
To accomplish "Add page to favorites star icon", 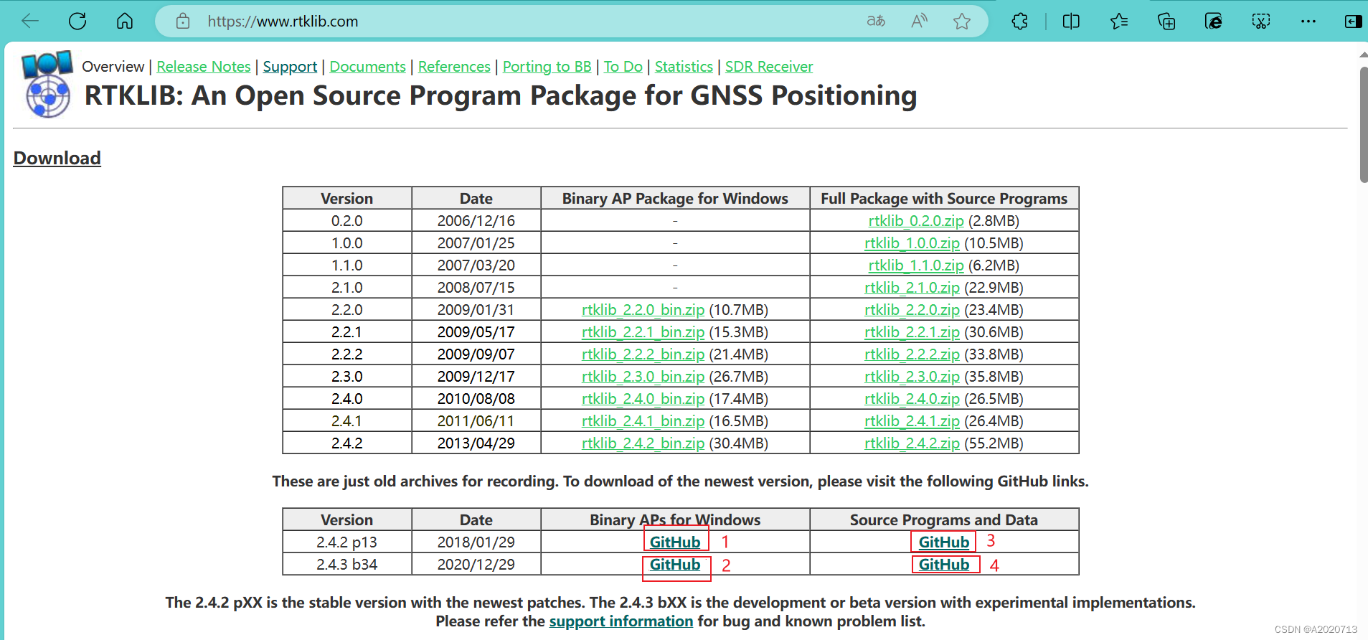I will pos(962,21).
